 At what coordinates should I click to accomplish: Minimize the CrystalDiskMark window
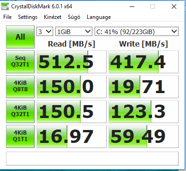pyautogui.click(x=132, y=6)
